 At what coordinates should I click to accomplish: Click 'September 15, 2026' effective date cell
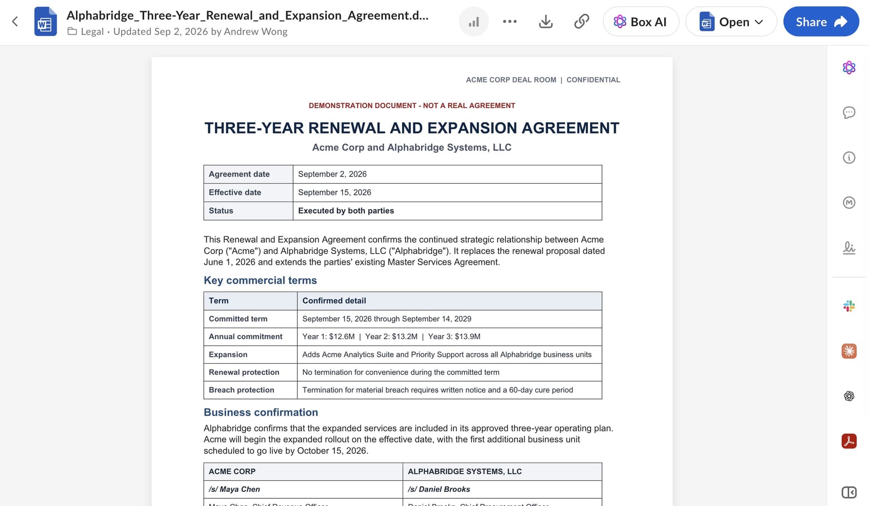pyautogui.click(x=448, y=192)
